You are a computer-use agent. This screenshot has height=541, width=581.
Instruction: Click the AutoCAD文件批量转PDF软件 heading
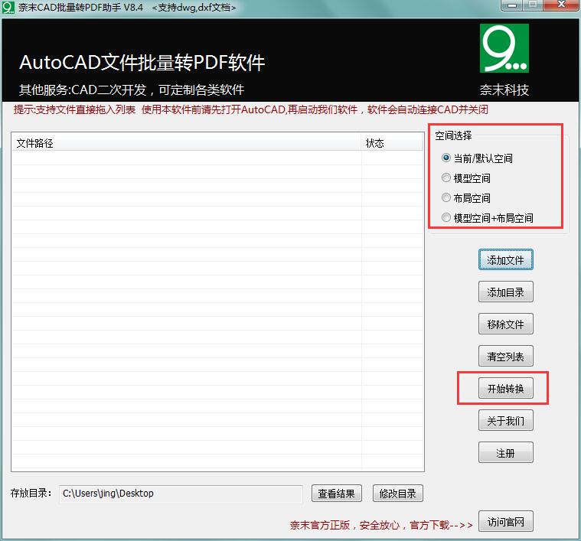142,62
